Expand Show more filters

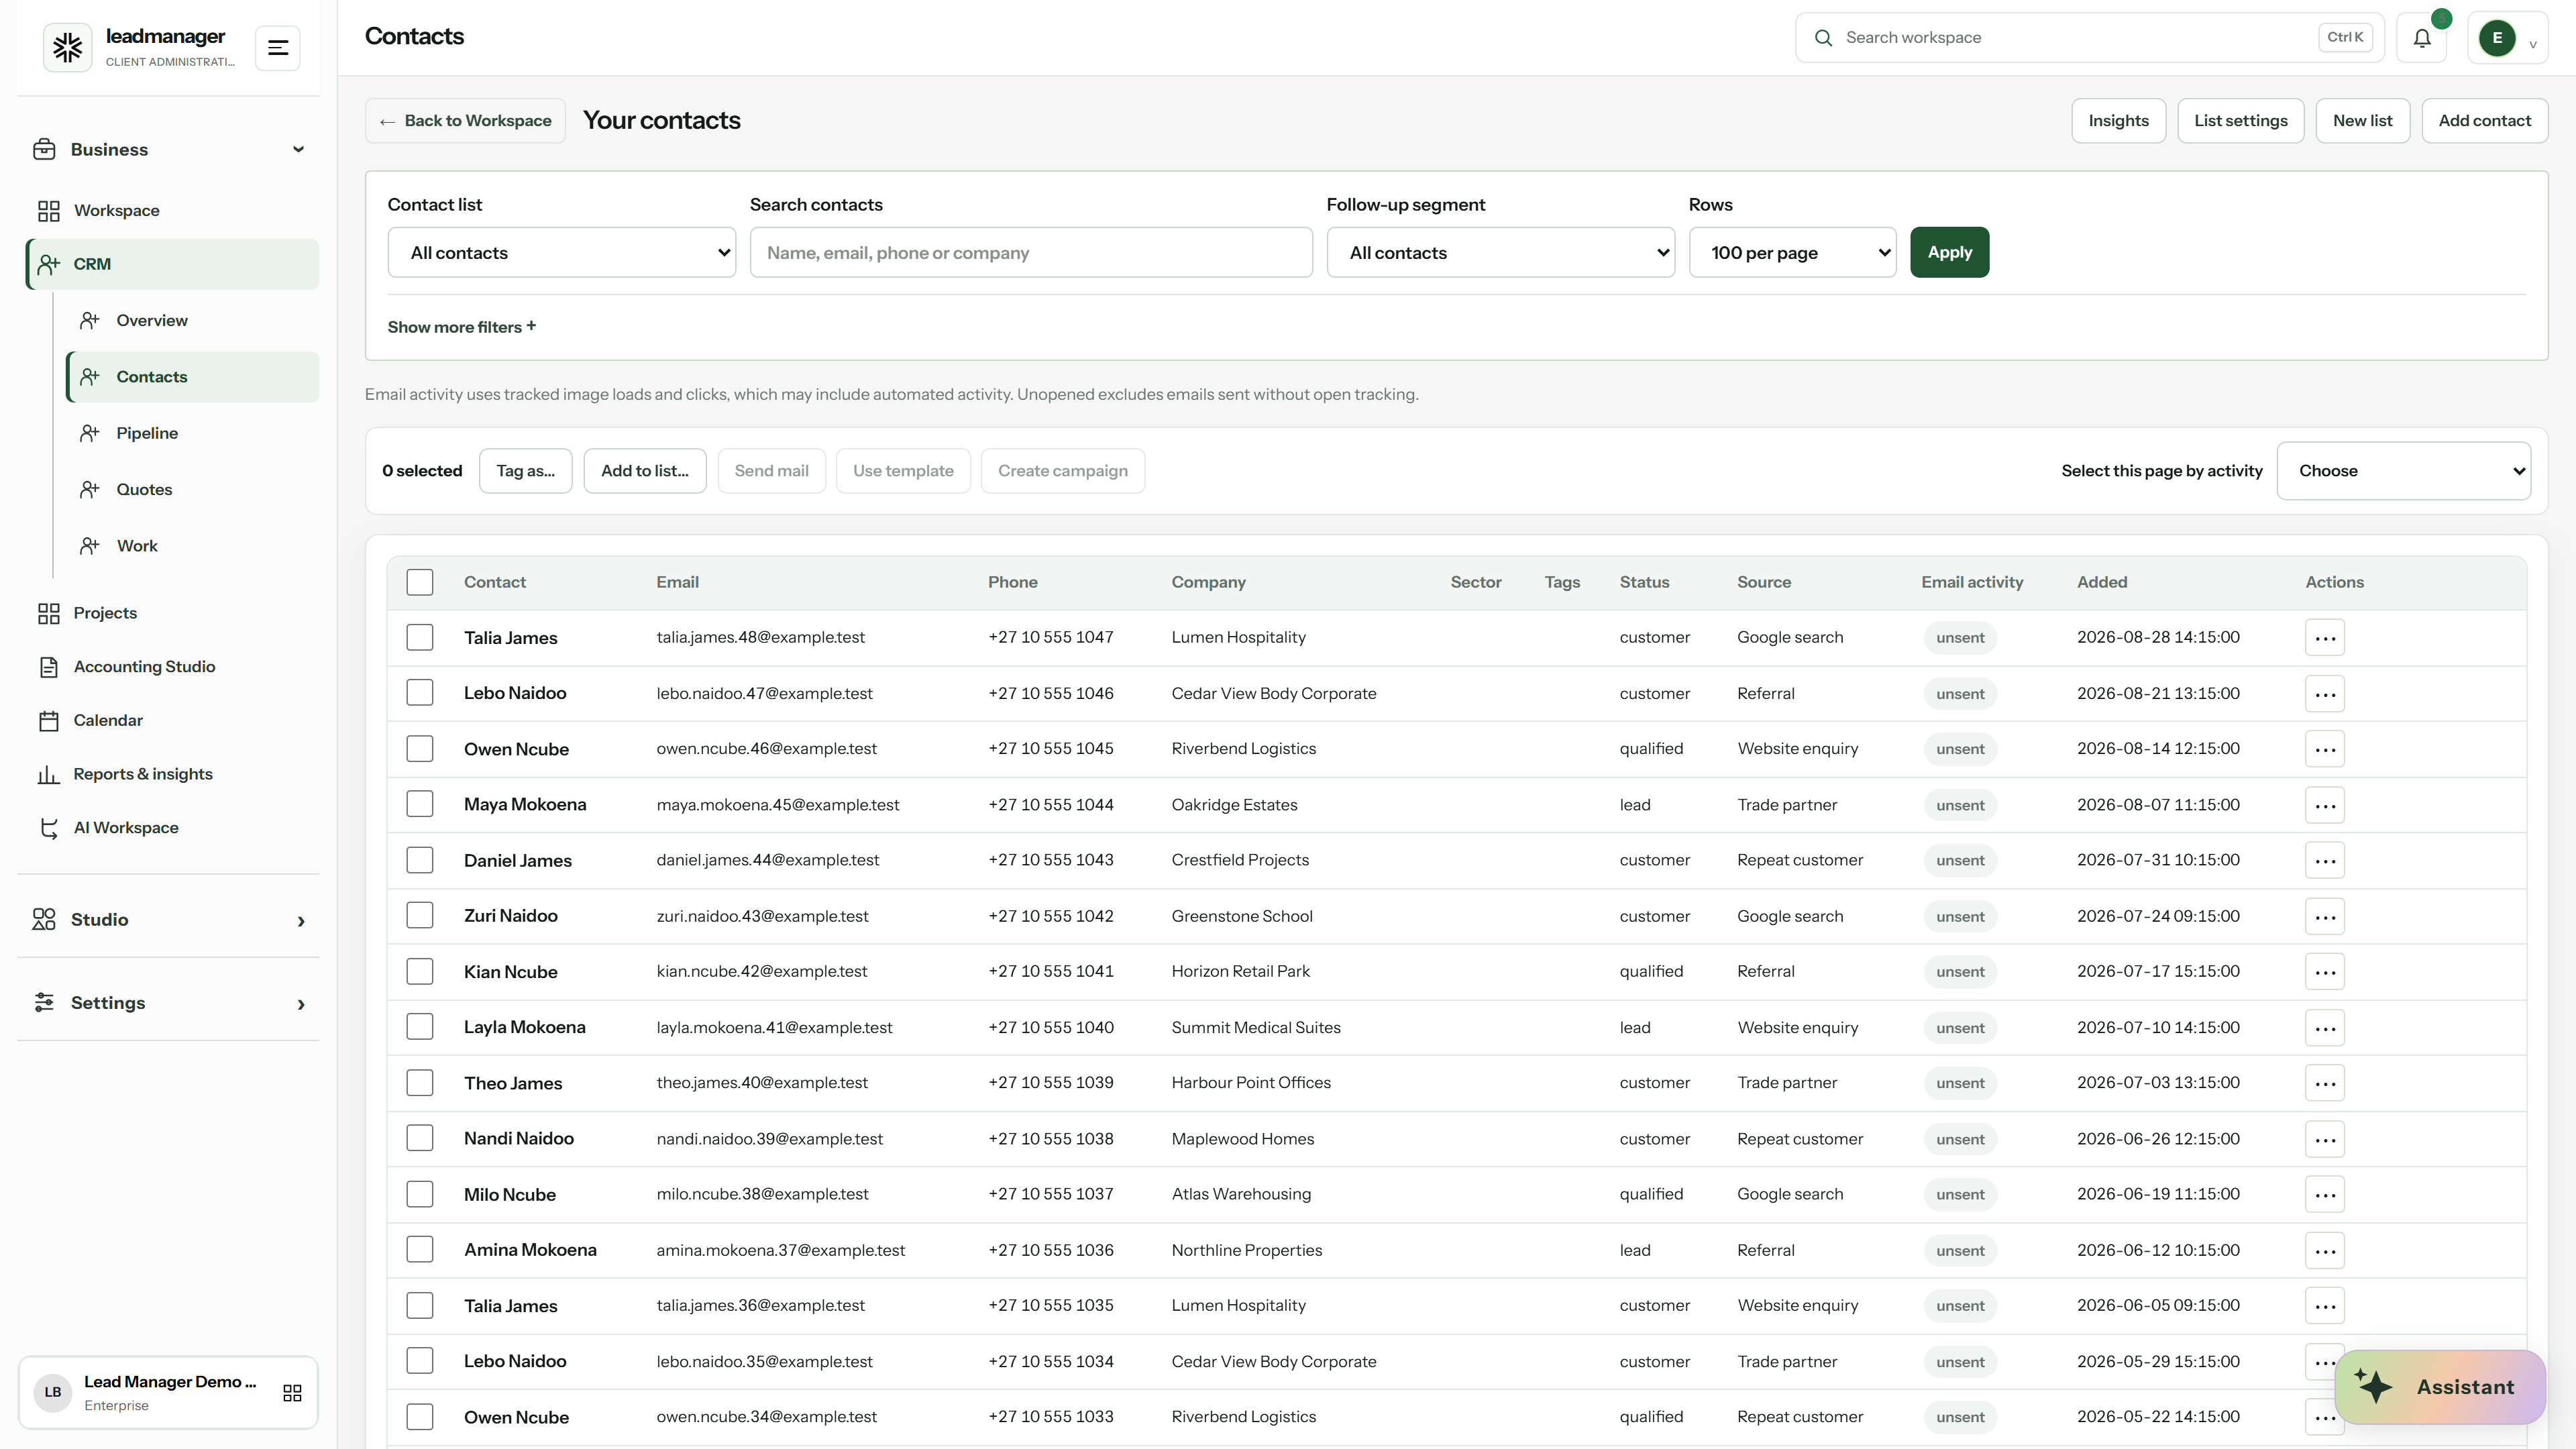[x=462, y=327]
